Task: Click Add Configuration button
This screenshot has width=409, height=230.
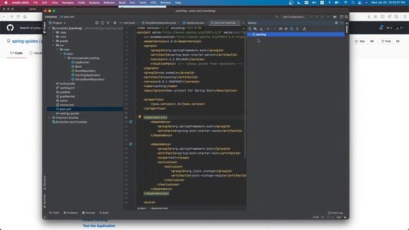Action: click(x=294, y=17)
